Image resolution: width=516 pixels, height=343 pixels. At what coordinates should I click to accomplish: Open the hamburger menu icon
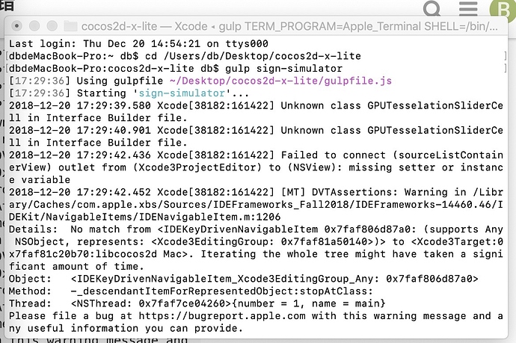[467, 9]
